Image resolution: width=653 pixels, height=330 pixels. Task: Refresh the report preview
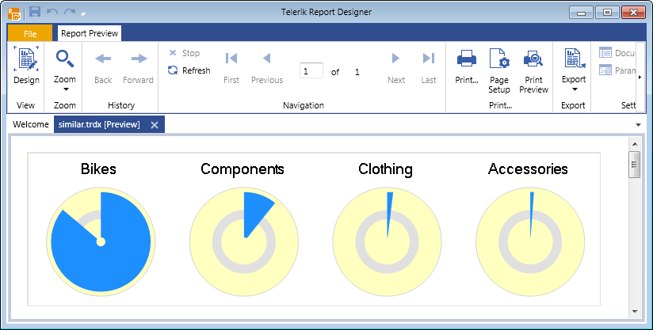click(189, 70)
